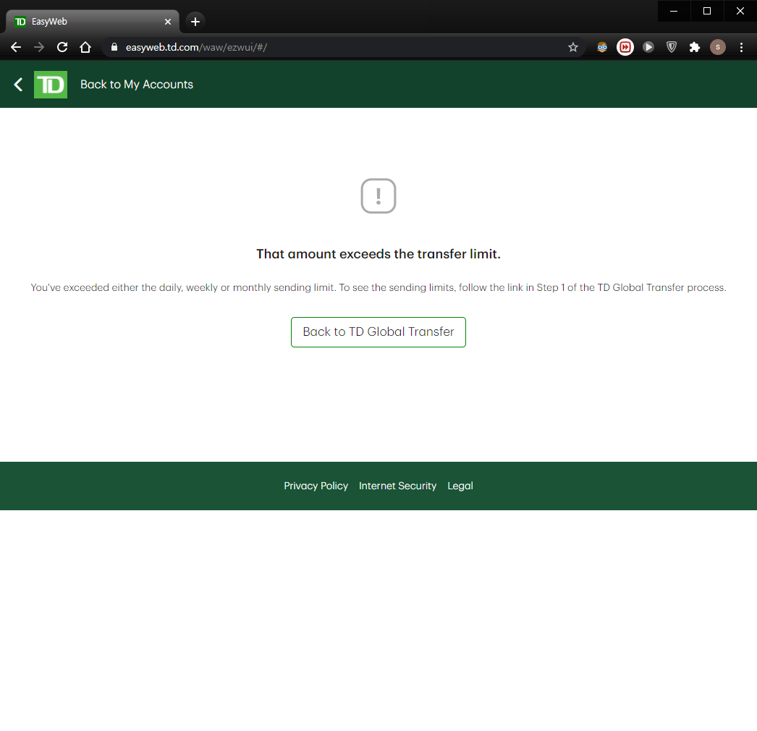Maximize the browser window
Image resolution: width=757 pixels, height=731 pixels.
tap(707, 11)
